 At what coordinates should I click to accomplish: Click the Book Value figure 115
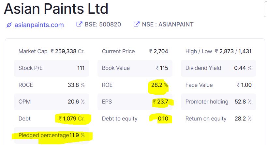coord(162,68)
